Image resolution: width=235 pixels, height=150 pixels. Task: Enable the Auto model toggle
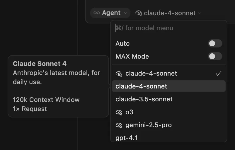215,43
